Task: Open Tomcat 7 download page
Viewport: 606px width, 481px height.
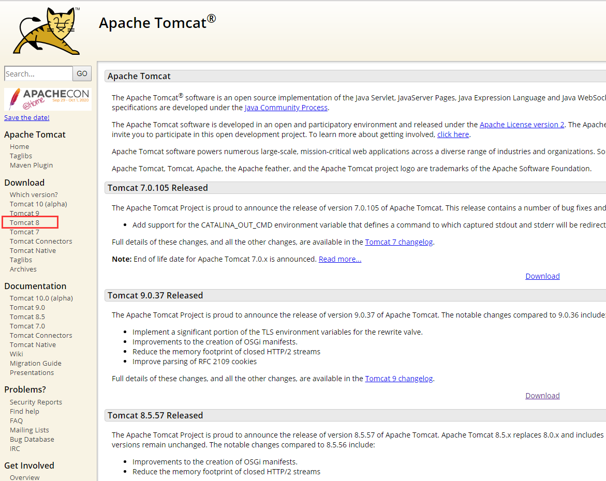Action: [x=24, y=232]
